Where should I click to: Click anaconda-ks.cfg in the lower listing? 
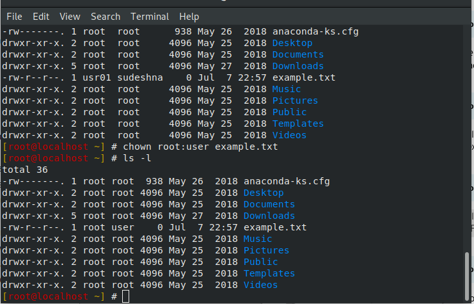287,181
